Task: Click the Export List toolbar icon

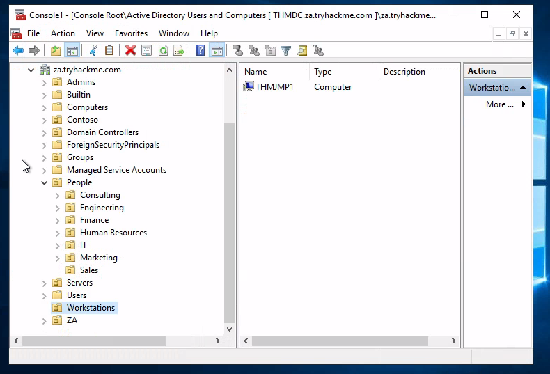Action: (179, 51)
